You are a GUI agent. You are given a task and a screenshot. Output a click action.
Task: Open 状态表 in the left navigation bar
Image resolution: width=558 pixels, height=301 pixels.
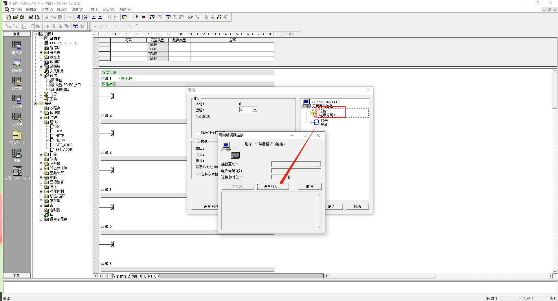coord(17,84)
